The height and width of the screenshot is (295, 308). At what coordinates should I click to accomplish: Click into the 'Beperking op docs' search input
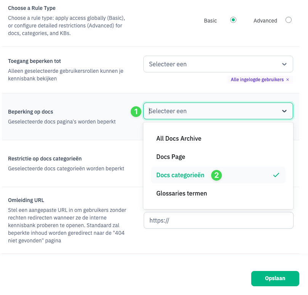pos(210,111)
